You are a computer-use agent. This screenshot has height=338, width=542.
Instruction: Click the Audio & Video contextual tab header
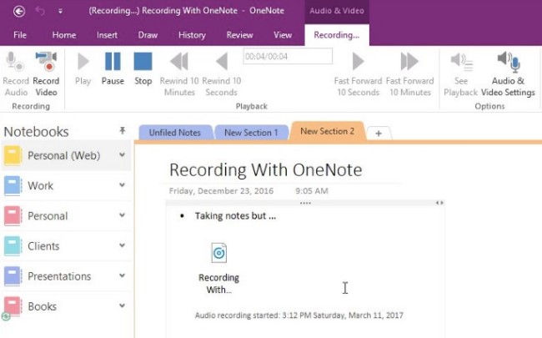337,11
